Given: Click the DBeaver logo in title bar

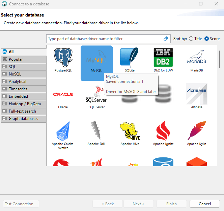Looking at the screenshot, I should pyautogui.click(x=4, y=4).
